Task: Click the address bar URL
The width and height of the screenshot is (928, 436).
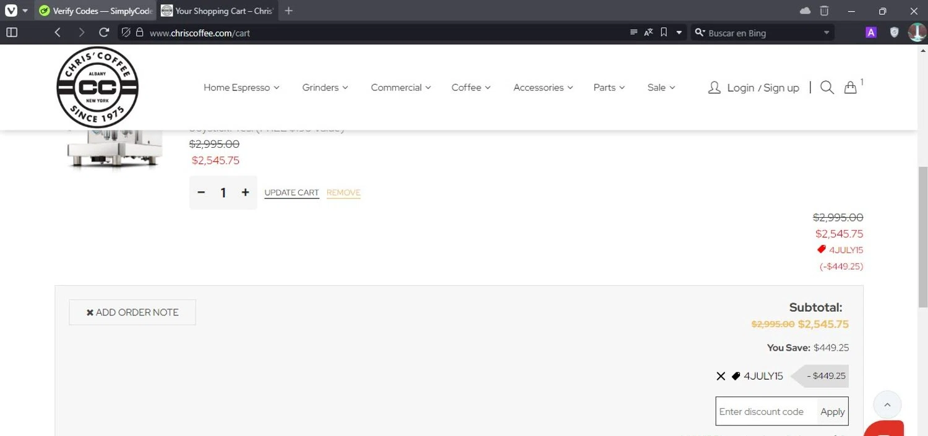Action: pyautogui.click(x=200, y=33)
